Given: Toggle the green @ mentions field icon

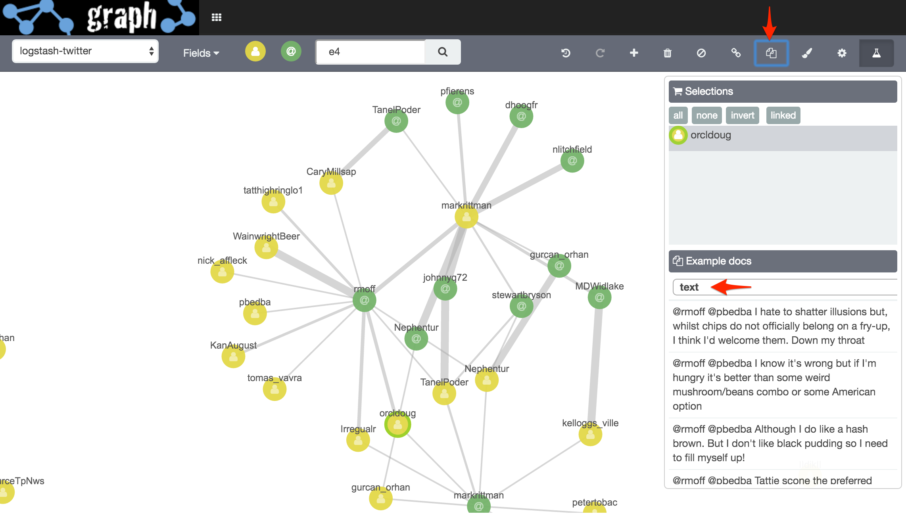Looking at the screenshot, I should (291, 52).
